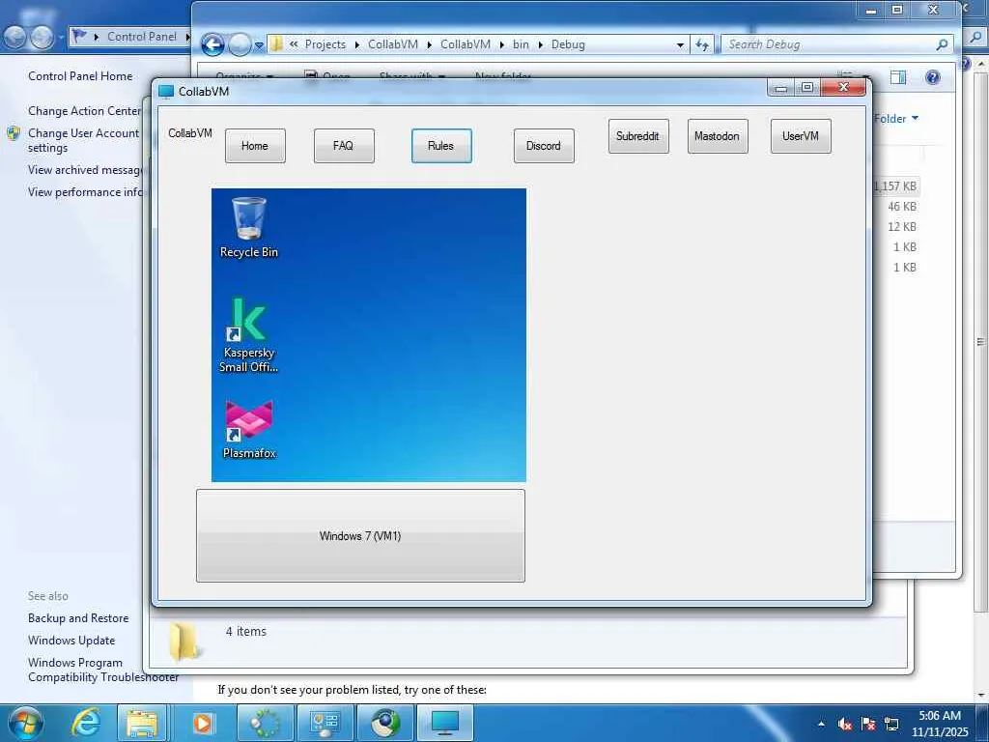Launch Internet Explorer from the taskbar

point(85,723)
